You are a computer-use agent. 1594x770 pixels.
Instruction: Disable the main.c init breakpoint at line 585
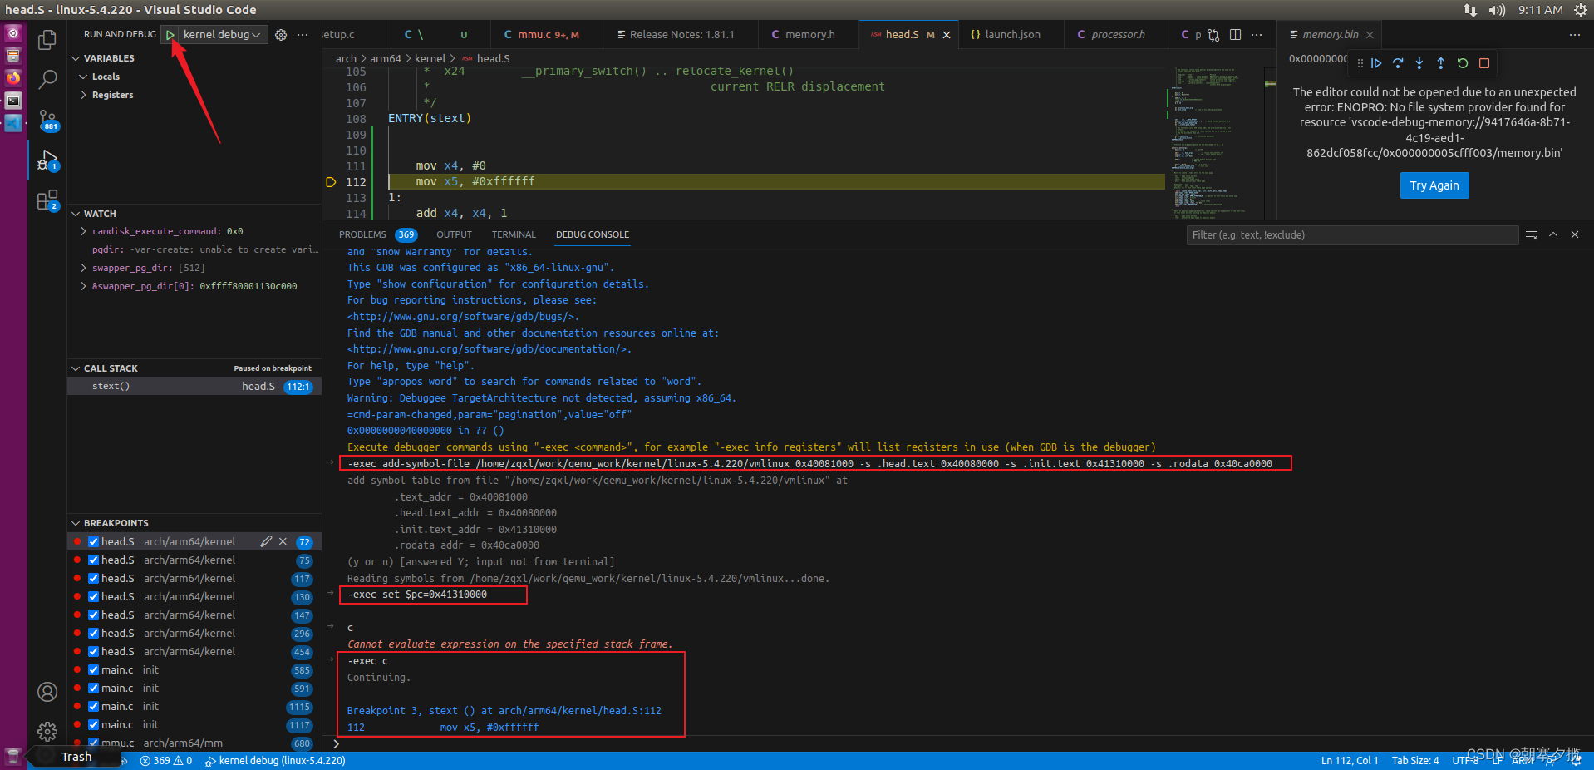tap(93, 669)
